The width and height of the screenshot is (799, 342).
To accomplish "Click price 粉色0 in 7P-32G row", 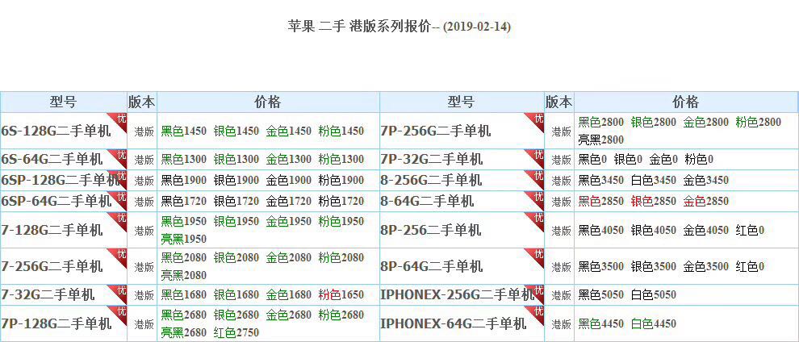I will coord(699,160).
